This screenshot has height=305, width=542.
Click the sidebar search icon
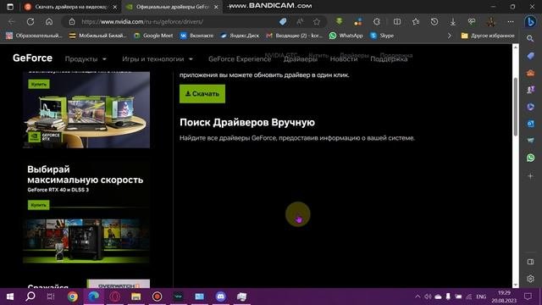pos(530,39)
